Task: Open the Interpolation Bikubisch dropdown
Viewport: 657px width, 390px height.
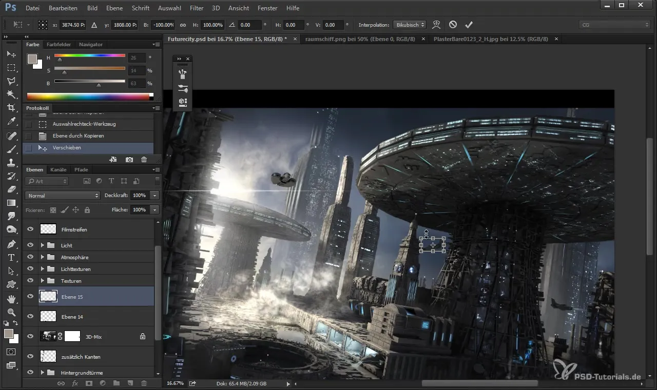Action: pyautogui.click(x=409, y=25)
